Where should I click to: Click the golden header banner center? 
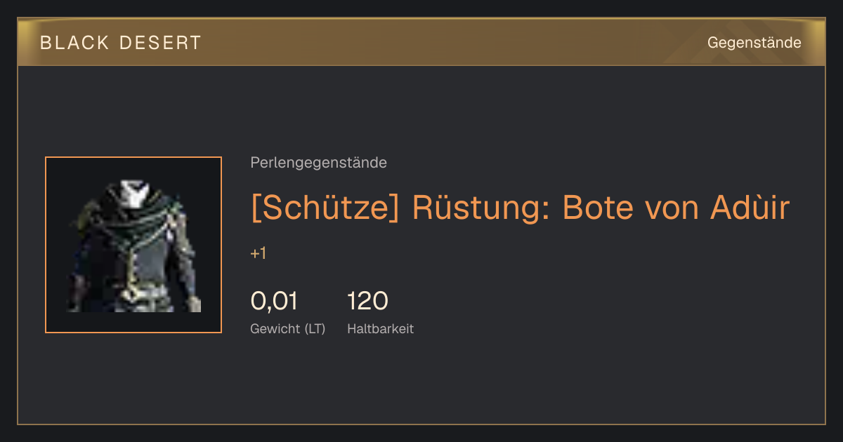pos(421,42)
